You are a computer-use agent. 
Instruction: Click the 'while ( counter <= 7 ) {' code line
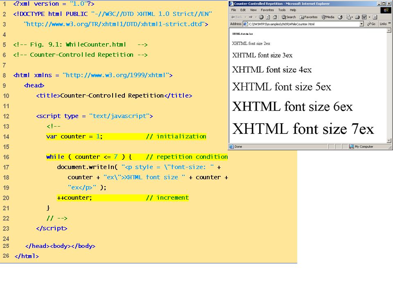[x=89, y=157]
